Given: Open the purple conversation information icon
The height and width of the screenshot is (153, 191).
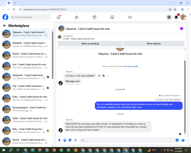Looking at the screenshot, I should point(181,29).
